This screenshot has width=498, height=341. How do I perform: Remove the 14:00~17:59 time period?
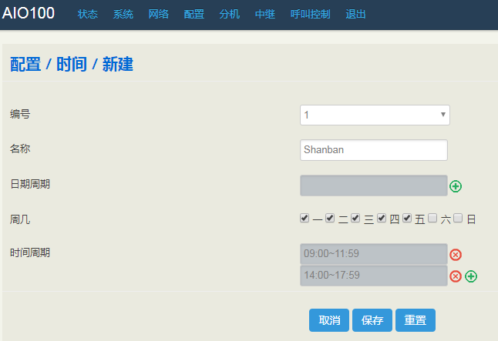tap(456, 276)
